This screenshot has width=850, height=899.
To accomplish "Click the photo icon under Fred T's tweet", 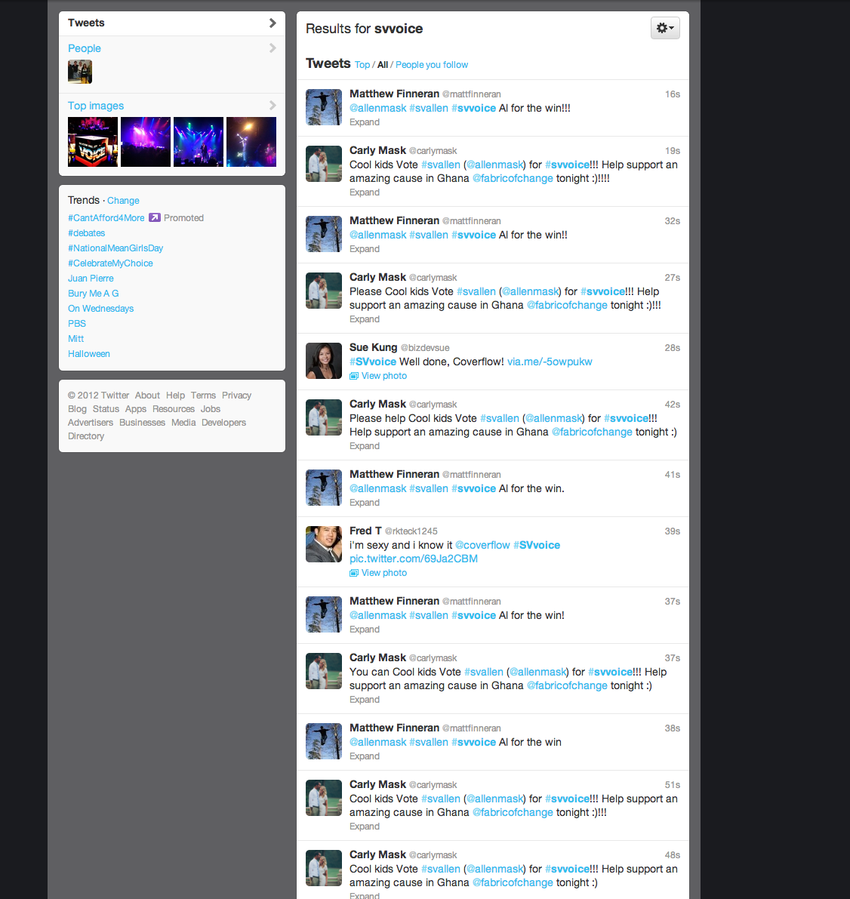I will point(354,573).
